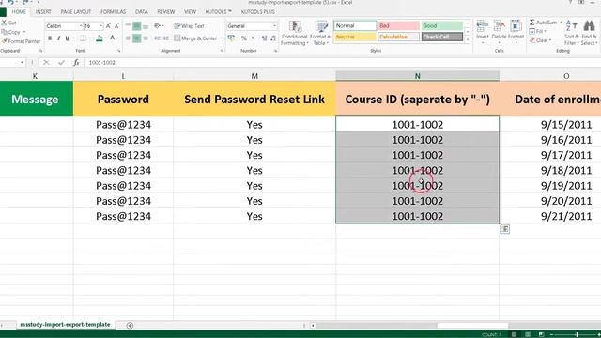Viewport: 601px width, 338px height.
Task: Switch to Page Layout view in status bar
Action: click(528, 334)
